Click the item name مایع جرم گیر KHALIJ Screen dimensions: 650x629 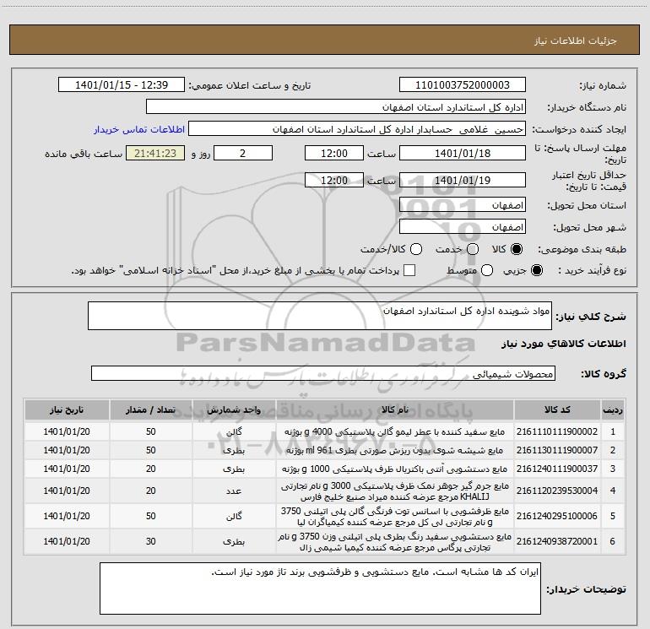(x=395, y=491)
